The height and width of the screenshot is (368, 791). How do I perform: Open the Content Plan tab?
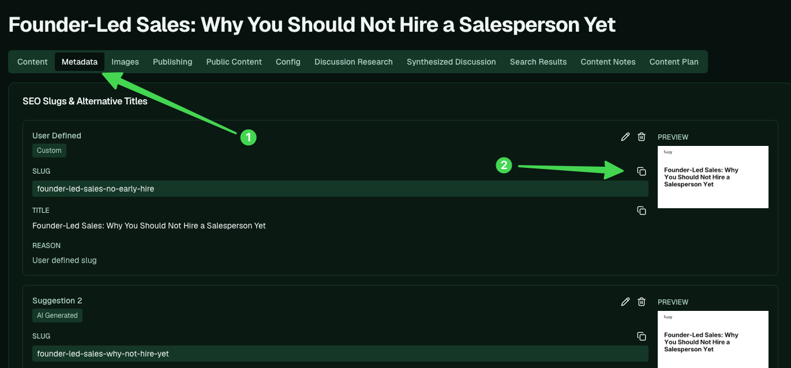674,62
